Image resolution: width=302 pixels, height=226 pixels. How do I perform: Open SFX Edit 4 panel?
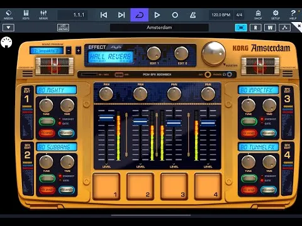(288, 169)
